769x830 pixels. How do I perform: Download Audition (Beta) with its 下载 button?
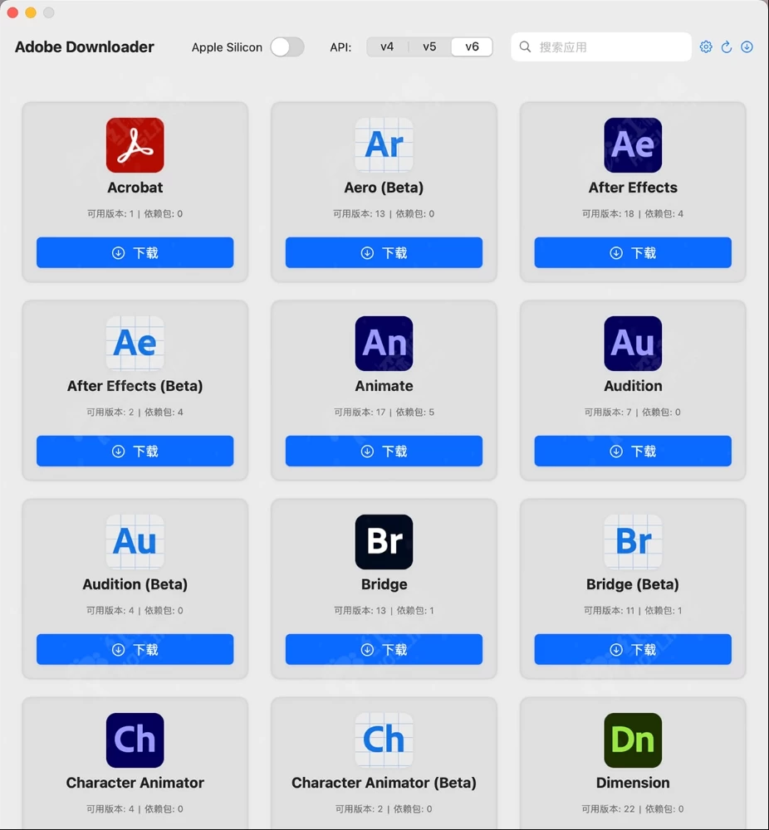coord(135,650)
